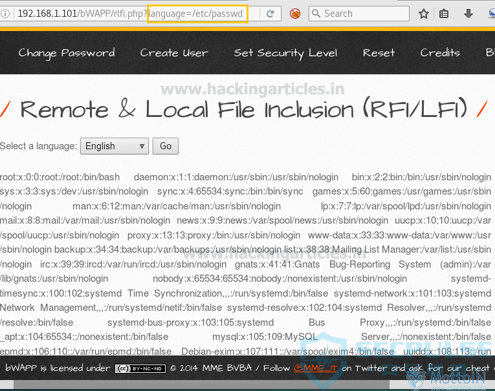
Task: Click the page heading Remote & Local File Inclusion
Action: 243,109
